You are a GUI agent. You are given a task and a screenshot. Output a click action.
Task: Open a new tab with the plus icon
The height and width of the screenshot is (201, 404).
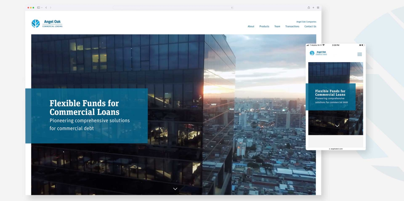(313, 8)
